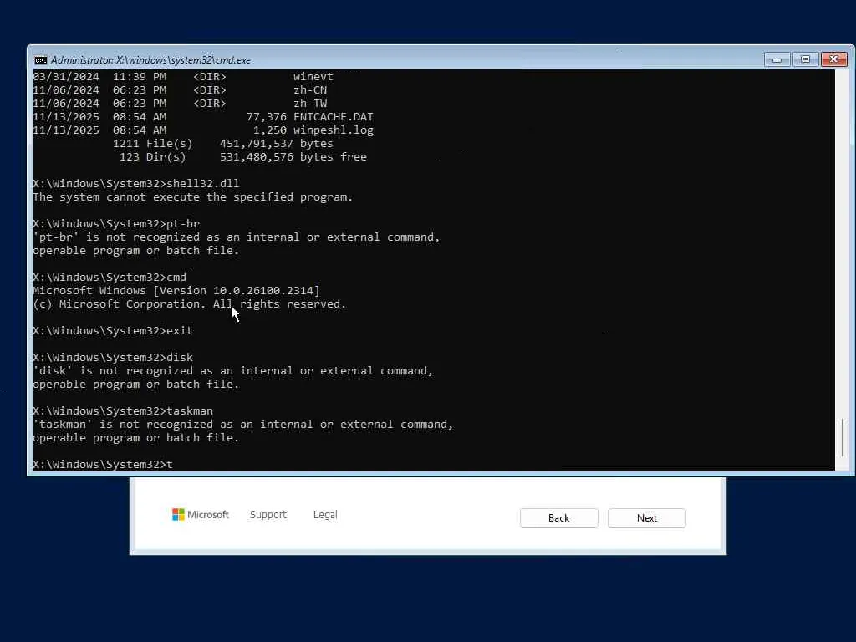This screenshot has width=856, height=642.
Task: Click 'The system cannot execute the specified program.'
Action: (x=193, y=197)
